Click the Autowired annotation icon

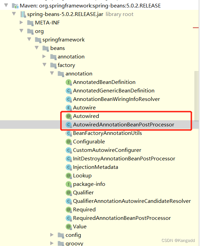point(69,116)
